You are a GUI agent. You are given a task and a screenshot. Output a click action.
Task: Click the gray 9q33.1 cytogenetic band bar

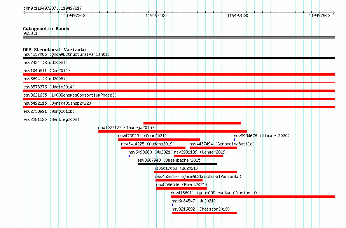tap(179, 38)
